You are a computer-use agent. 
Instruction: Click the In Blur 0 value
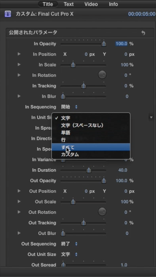[127, 96]
